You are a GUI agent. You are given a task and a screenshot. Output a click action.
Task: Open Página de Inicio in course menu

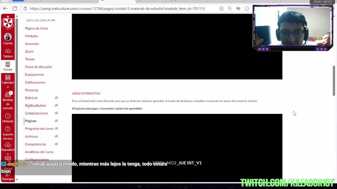pos(36,28)
